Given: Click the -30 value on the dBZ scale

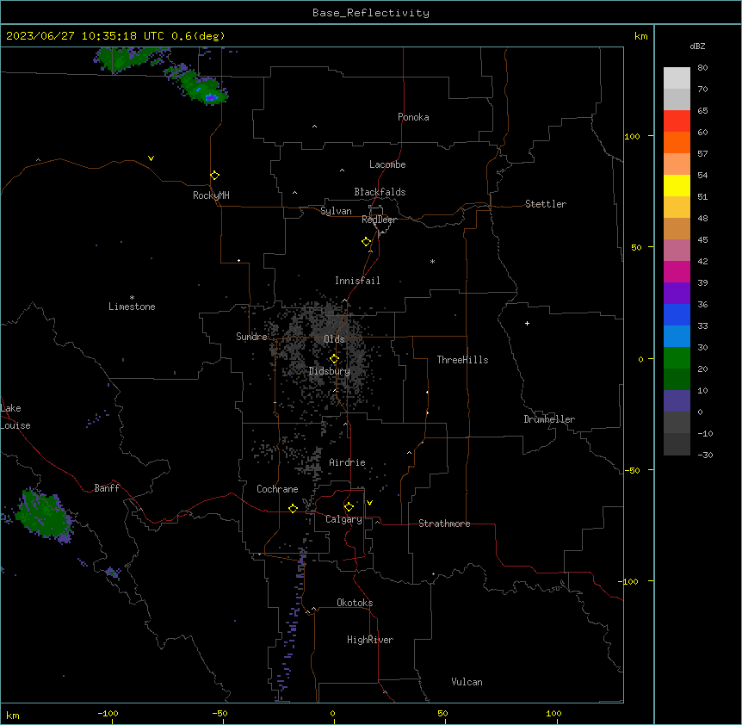Looking at the screenshot, I should pyautogui.click(x=705, y=455).
